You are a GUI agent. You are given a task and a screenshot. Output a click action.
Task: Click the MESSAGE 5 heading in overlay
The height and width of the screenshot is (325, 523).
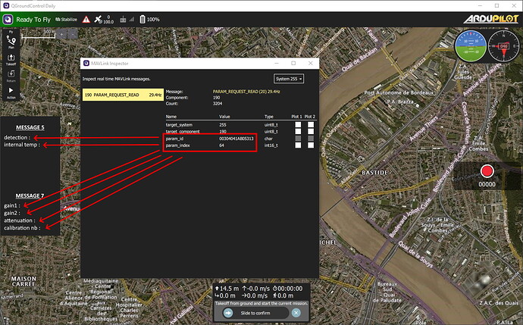tap(30, 128)
